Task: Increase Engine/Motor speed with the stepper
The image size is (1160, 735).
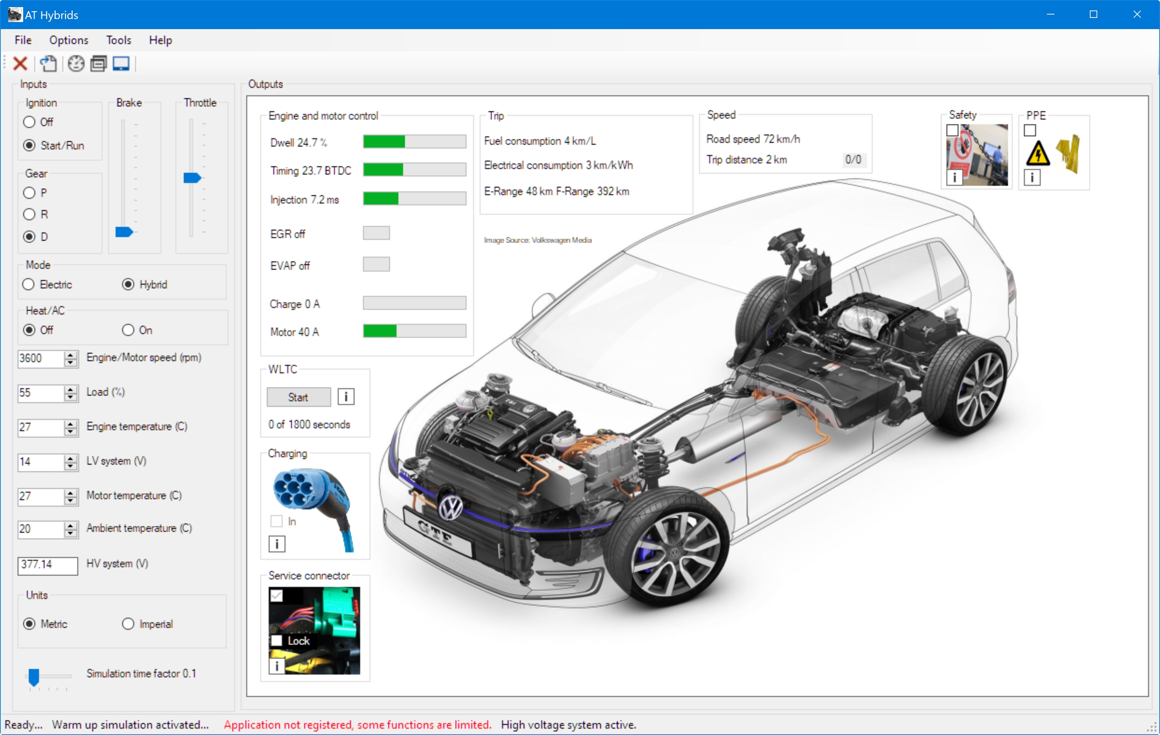Action: point(71,355)
